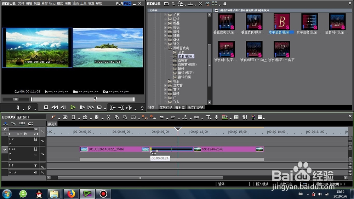Click the paste at cursor icon
354x199 pixels.
pyautogui.click(x=125, y=117)
